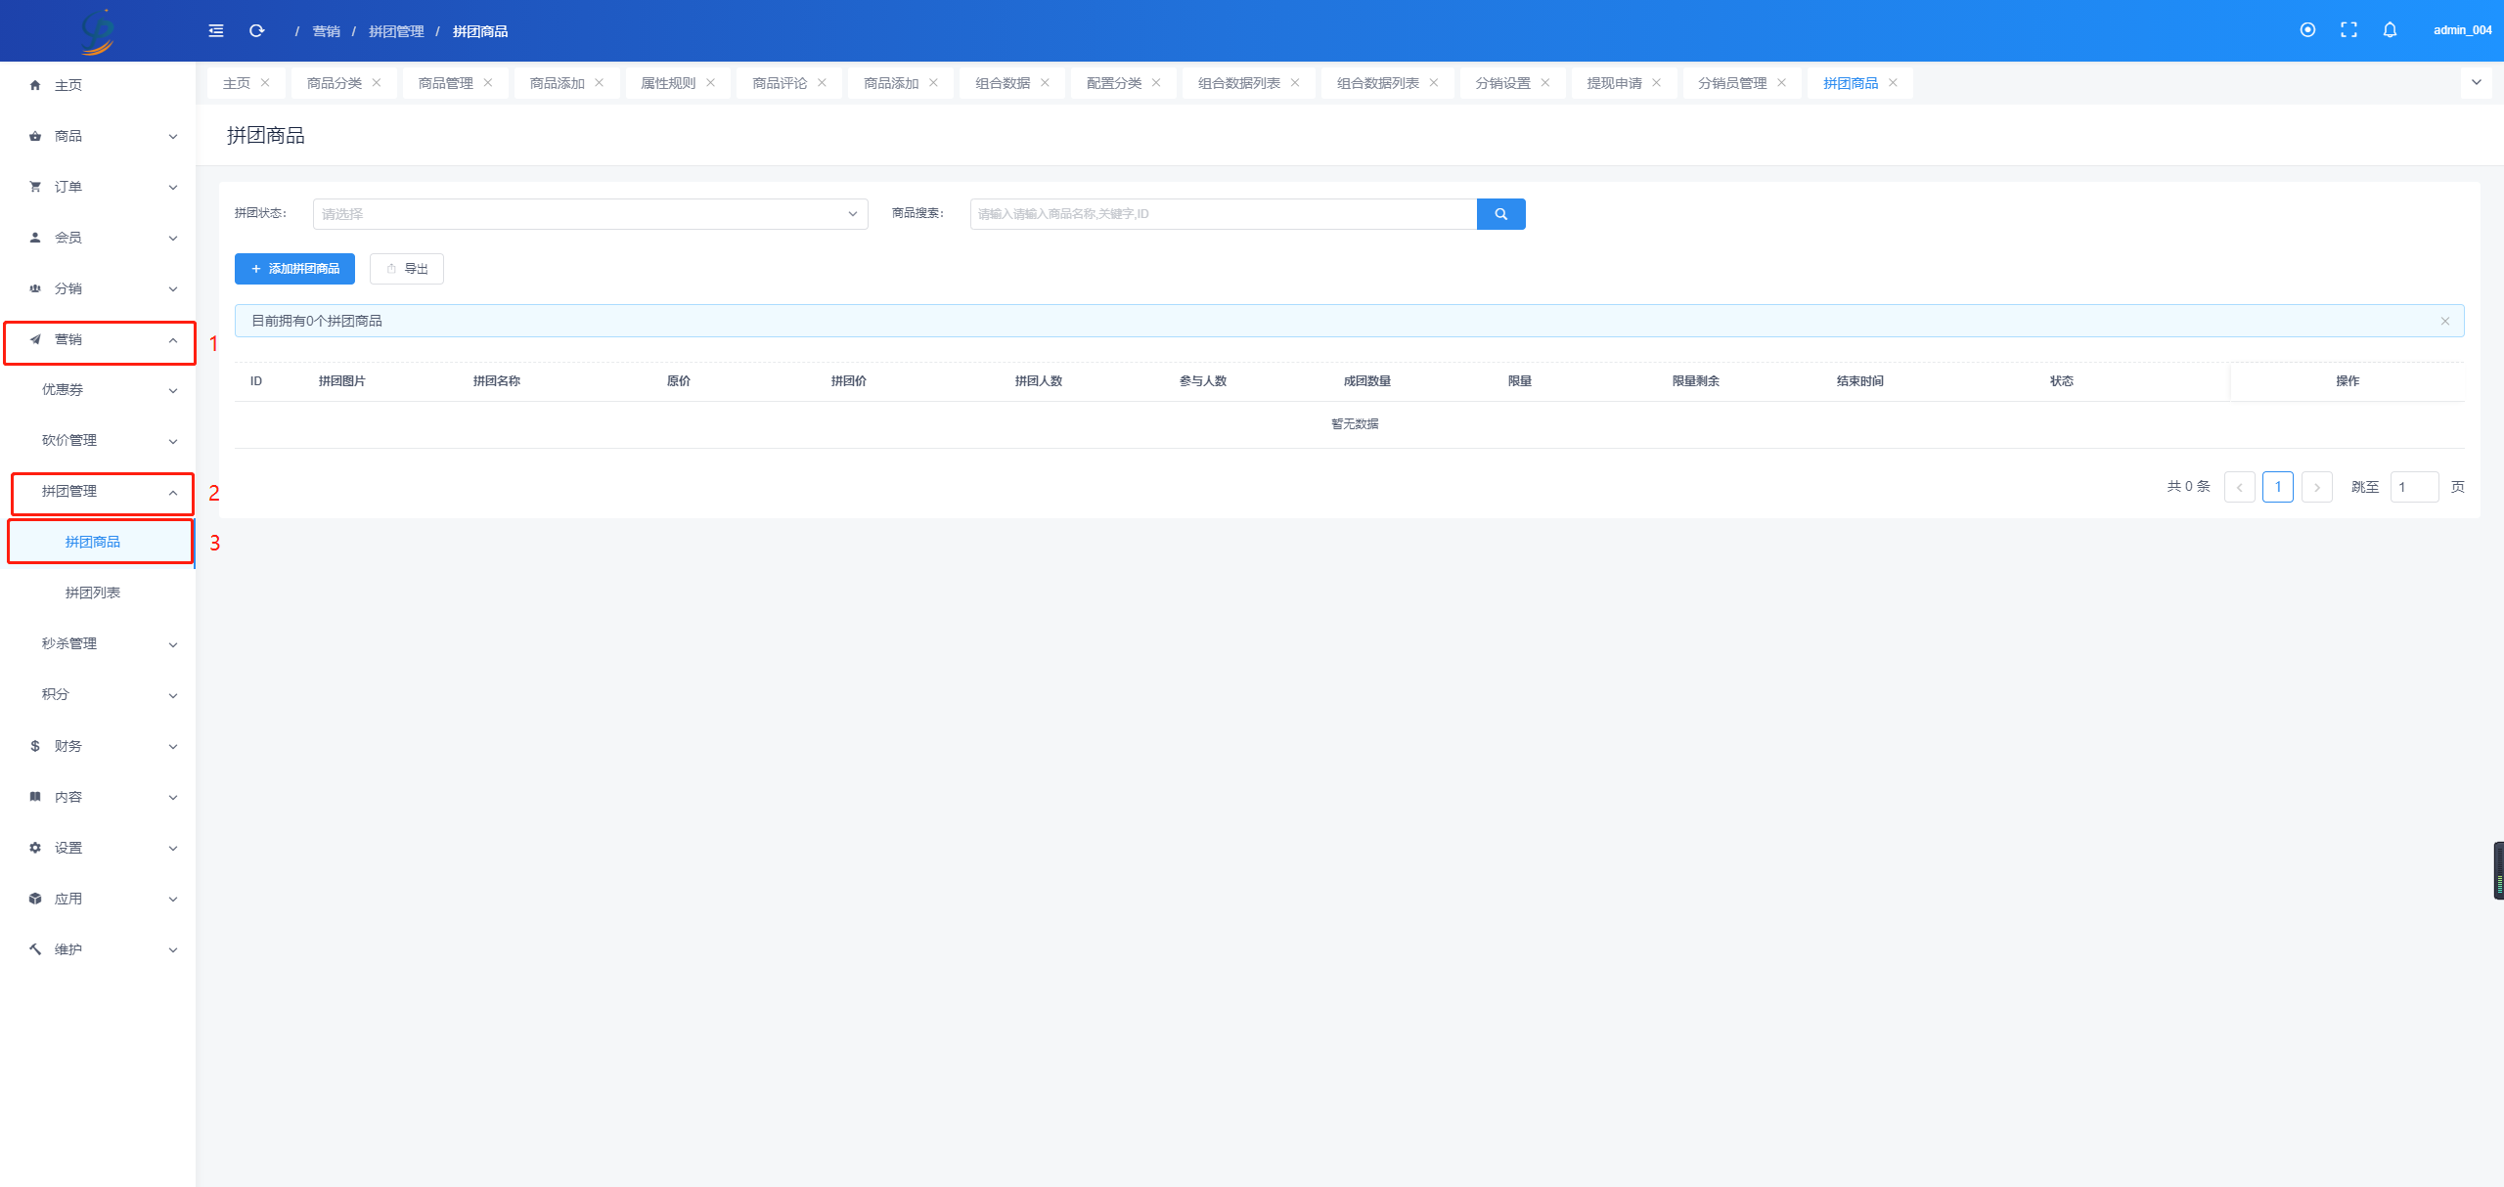Close the 商品管理 tab
The width and height of the screenshot is (2504, 1187).
tap(488, 83)
